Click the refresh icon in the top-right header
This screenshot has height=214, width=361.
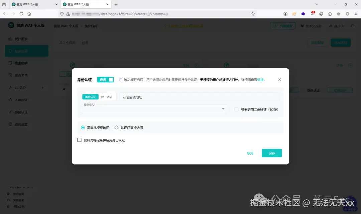(x=353, y=25)
